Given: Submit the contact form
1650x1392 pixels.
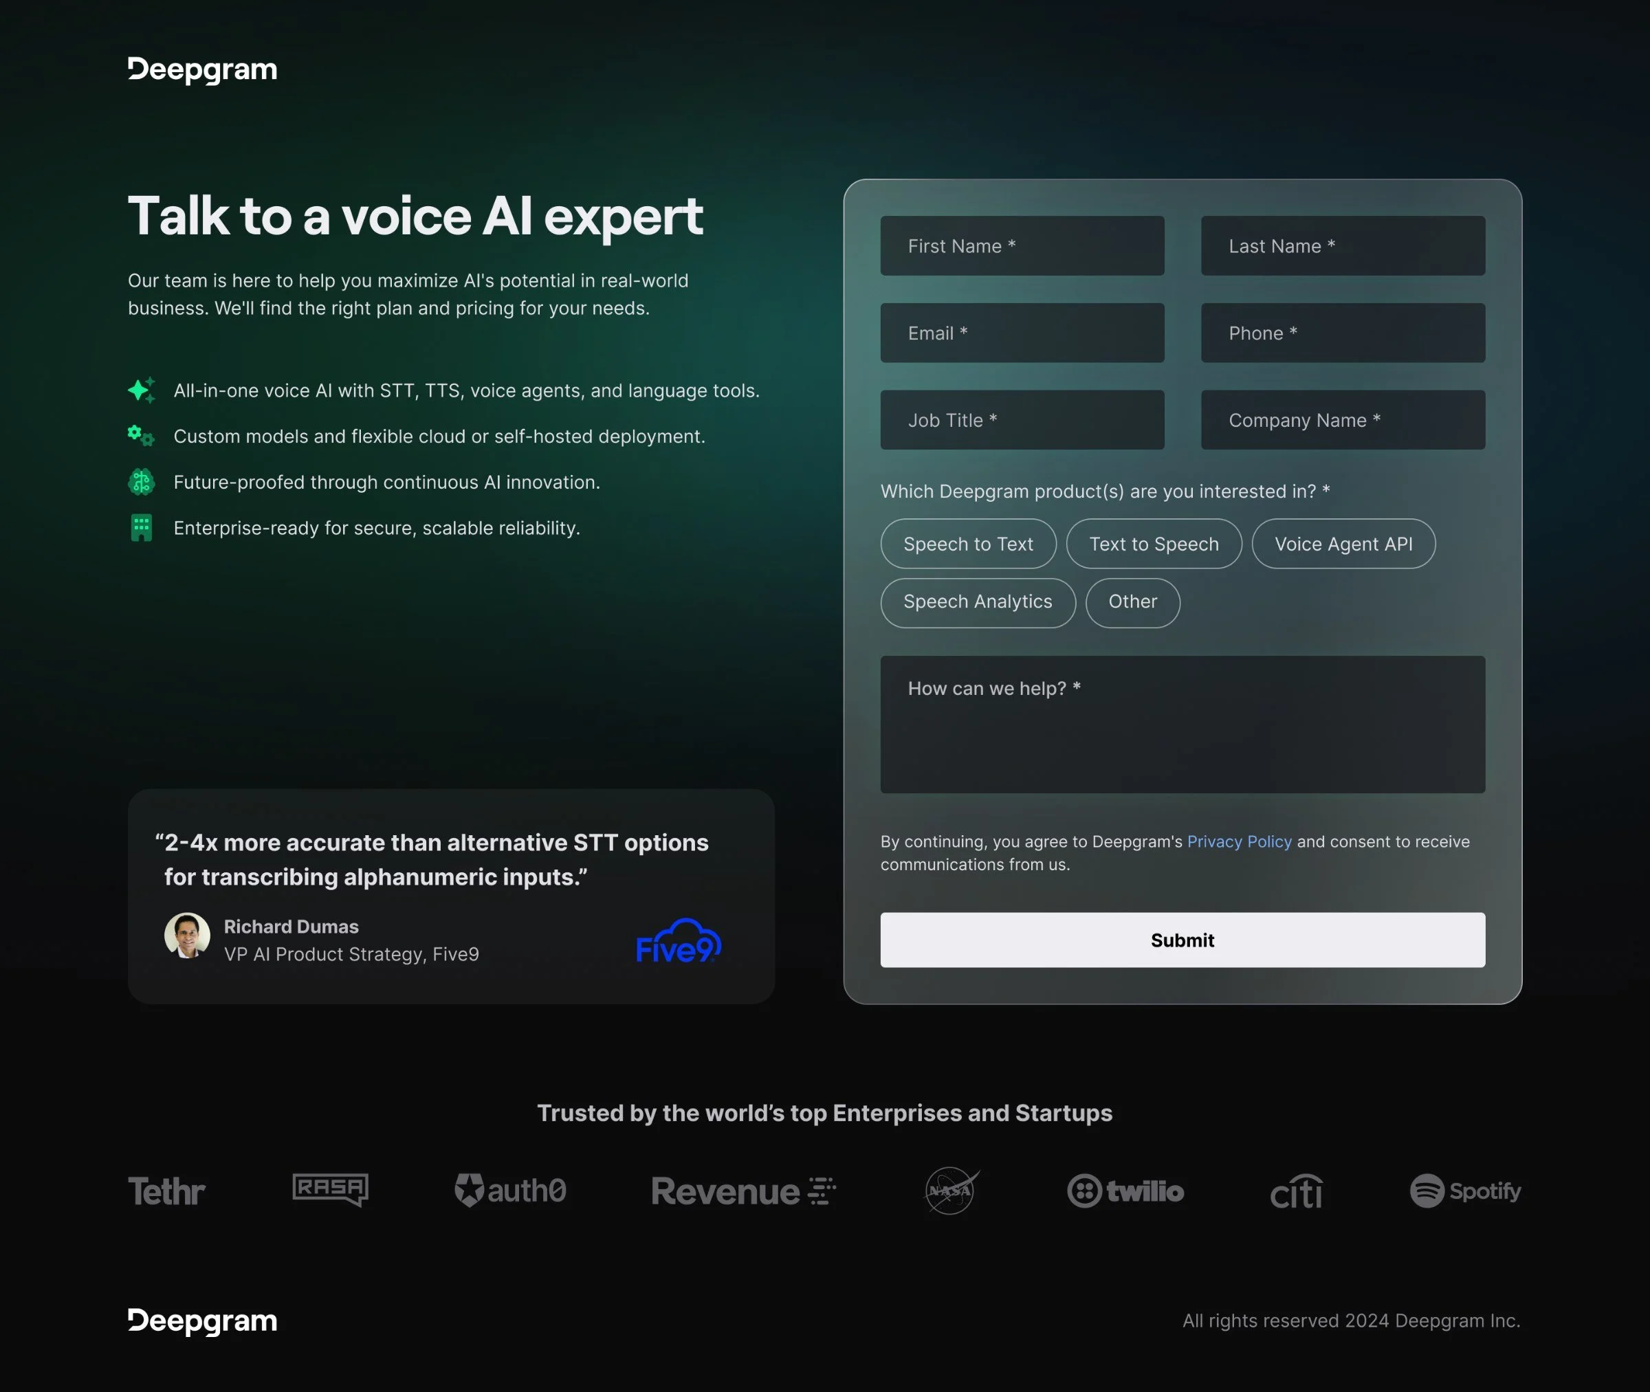Looking at the screenshot, I should 1182,940.
